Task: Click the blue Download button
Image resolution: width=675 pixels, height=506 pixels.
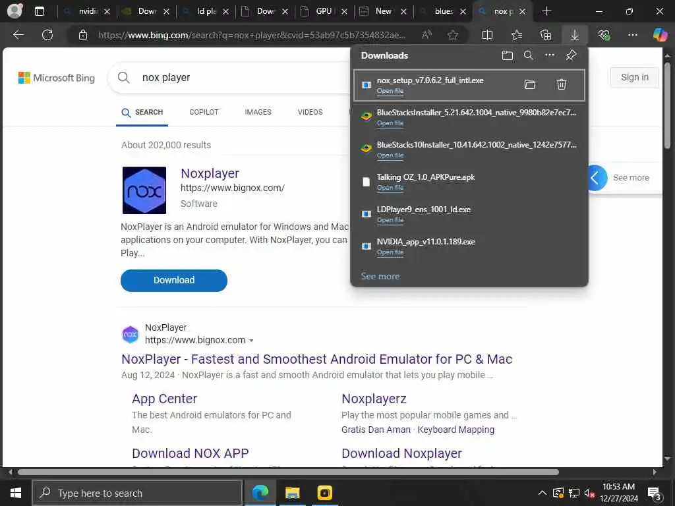Action: (174, 280)
